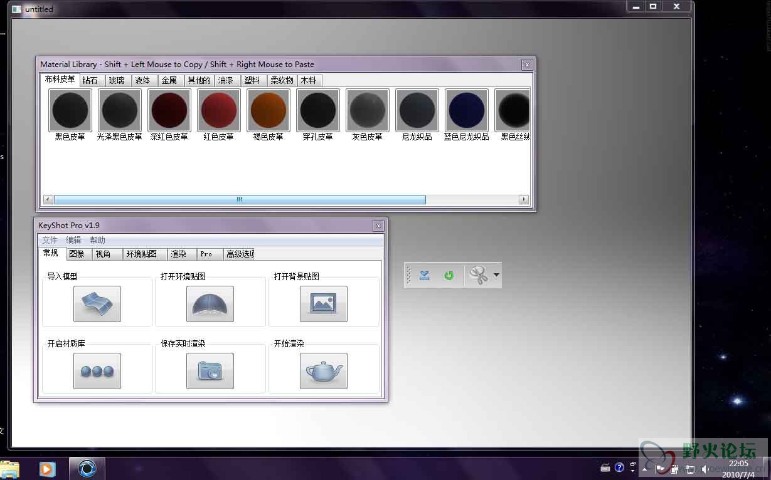Open the 柔软物 materials tab
Screen dimensions: 771x480
[282, 80]
